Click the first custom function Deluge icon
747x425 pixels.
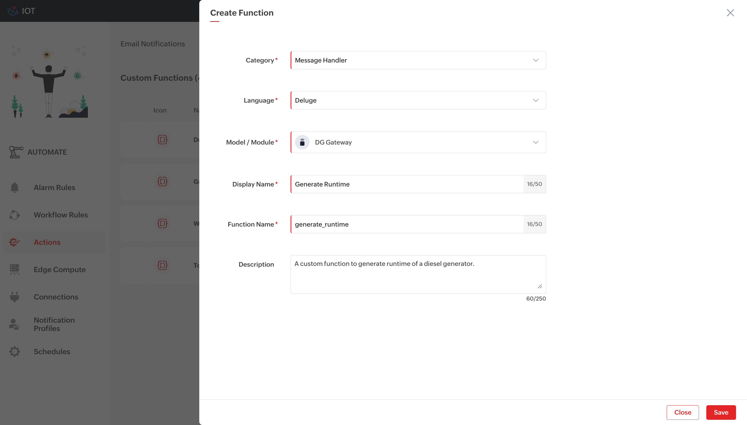(x=162, y=140)
